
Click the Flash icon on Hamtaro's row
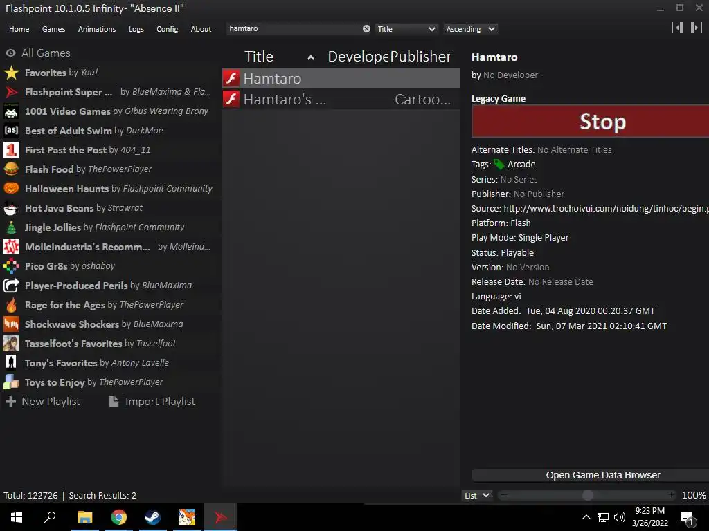pyautogui.click(x=231, y=99)
